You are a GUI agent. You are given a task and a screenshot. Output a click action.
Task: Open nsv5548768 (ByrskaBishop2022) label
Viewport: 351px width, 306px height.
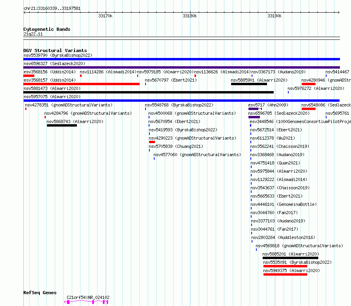[x=179, y=105]
